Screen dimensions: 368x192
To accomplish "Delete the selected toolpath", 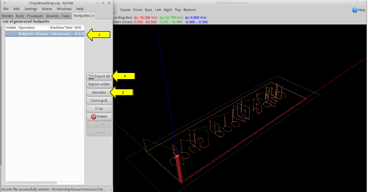I will [x=99, y=117].
